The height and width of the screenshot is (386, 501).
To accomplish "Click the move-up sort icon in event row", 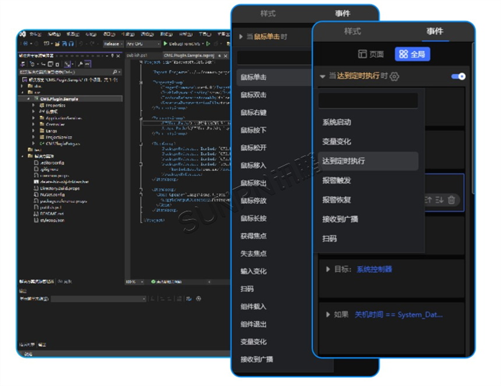I will point(429,200).
